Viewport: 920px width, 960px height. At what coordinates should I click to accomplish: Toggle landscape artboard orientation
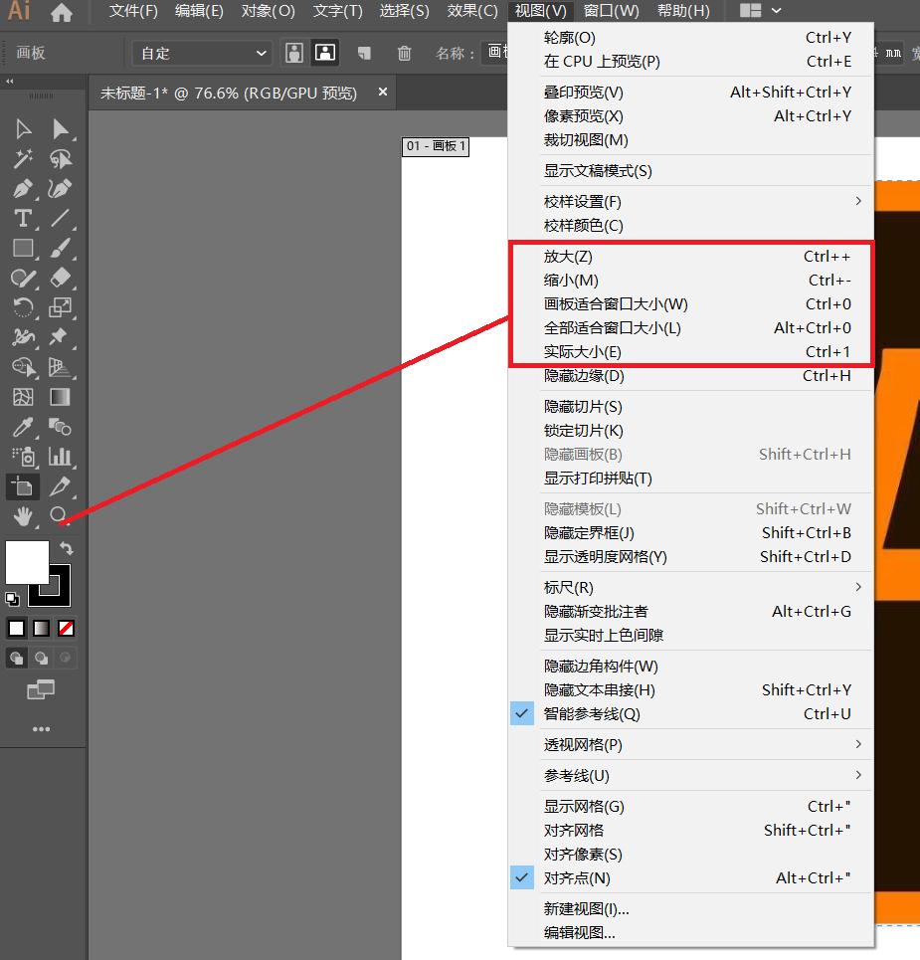(325, 53)
